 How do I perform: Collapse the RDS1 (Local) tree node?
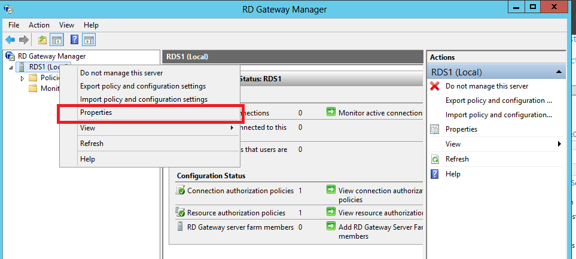point(10,68)
